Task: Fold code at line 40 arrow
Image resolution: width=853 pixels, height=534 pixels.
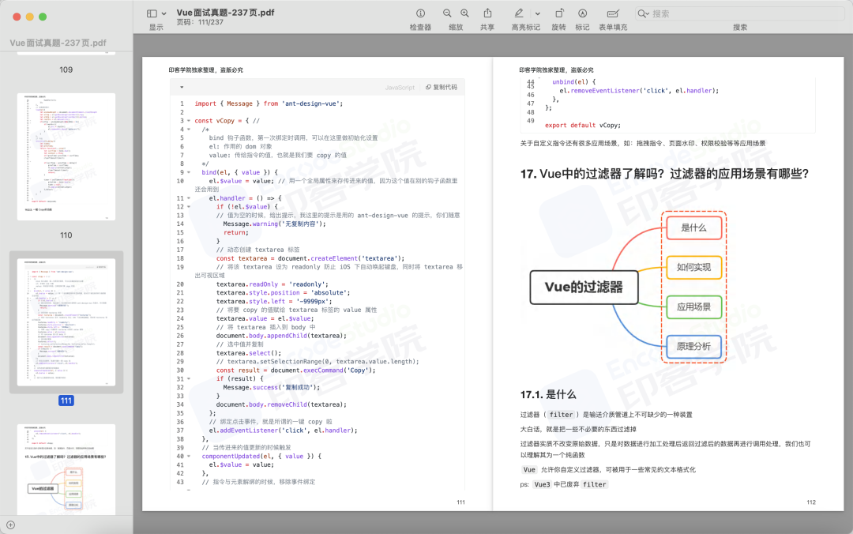Action: [189, 456]
